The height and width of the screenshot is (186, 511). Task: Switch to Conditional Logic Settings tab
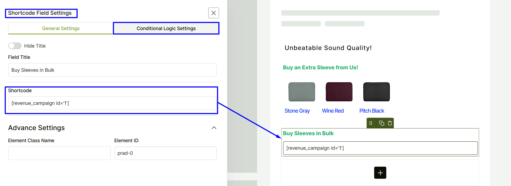pos(166,28)
